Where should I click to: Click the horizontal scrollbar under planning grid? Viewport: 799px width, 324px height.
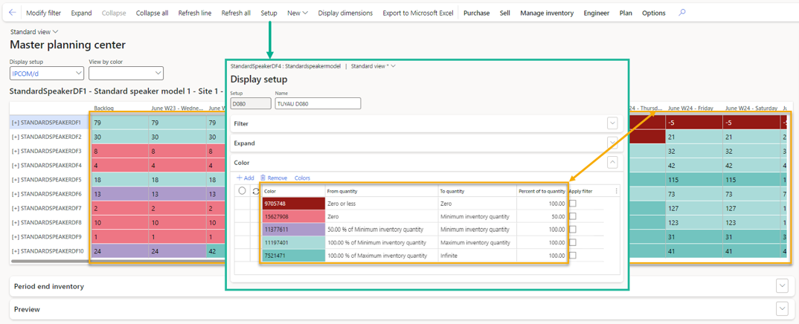118,262
